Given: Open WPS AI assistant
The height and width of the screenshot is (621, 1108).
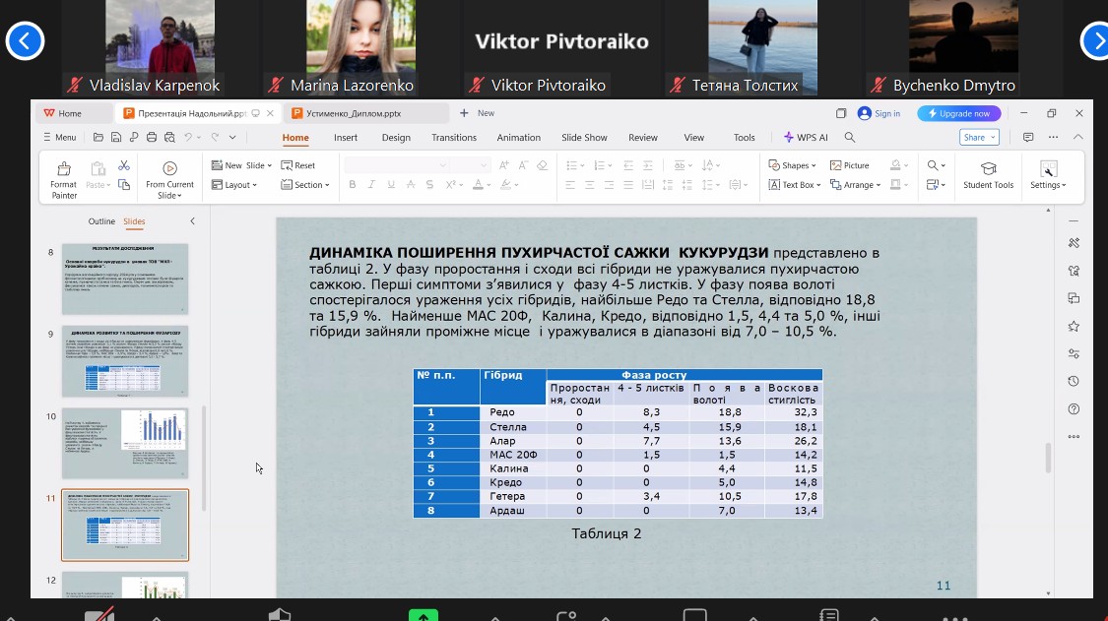Looking at the screenshot, I should click(806, 137).
